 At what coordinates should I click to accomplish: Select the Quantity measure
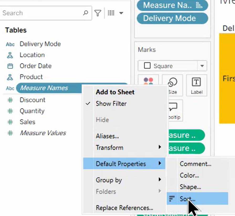pyautogui.click(x=32, y=111)
